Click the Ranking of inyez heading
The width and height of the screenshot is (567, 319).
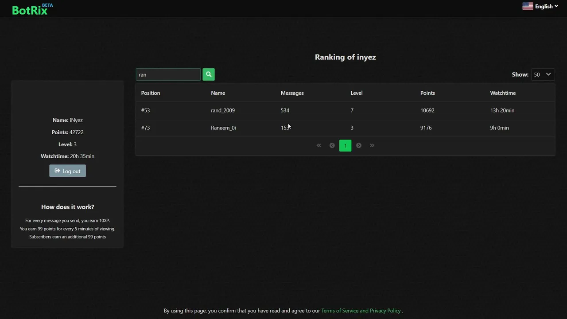pyautogui.click(x=346, y=57)
